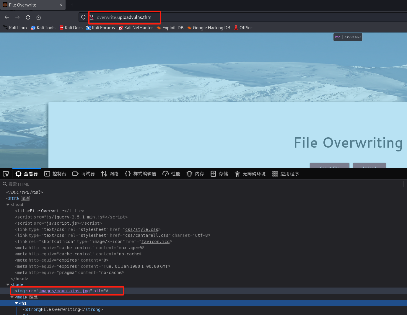
Task: Open the css/style.css stylesheet link
Action: point(141,229)
